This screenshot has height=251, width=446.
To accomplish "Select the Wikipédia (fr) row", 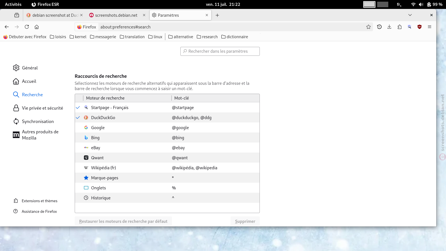I will coord(167,168).
